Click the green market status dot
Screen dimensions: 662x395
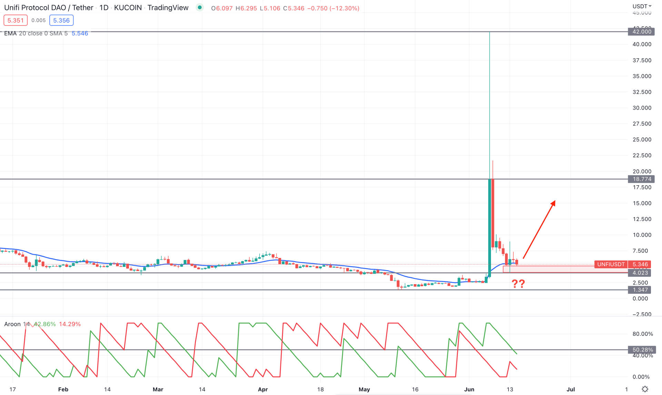[x=200, y=8]
